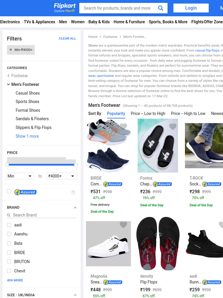Click the product search input field
223x298 pixels.
(117, 8)
